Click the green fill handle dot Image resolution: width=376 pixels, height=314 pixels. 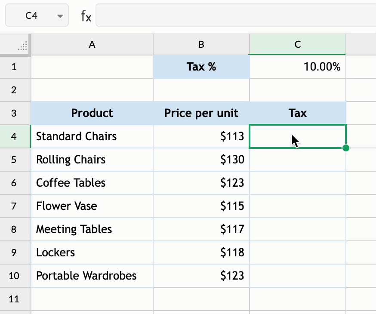click(x=346, y=148)
